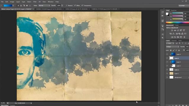Add a Curves adjustment

tap(178, 30)
